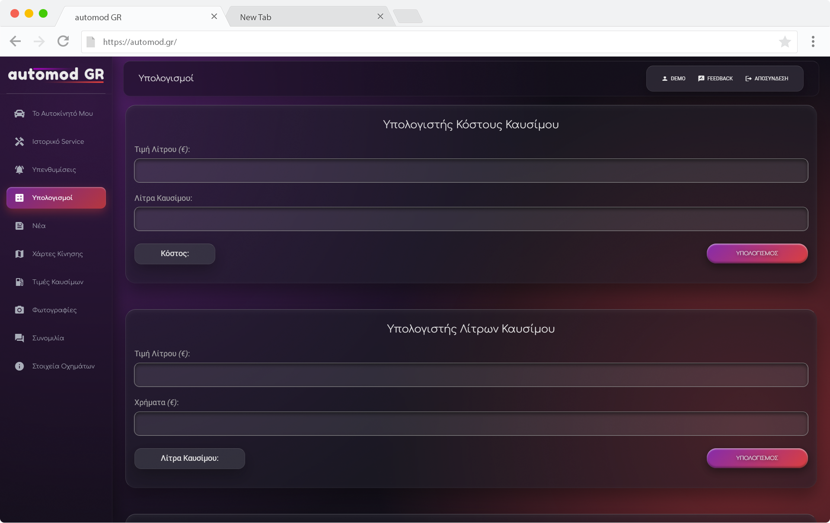Bookmark the page with the star icon
This screenshot has width=830, height=523.
pyautogui.click(x=785, y=42)
